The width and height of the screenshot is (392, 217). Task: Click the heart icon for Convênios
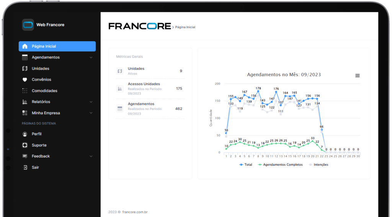(25, 79)
